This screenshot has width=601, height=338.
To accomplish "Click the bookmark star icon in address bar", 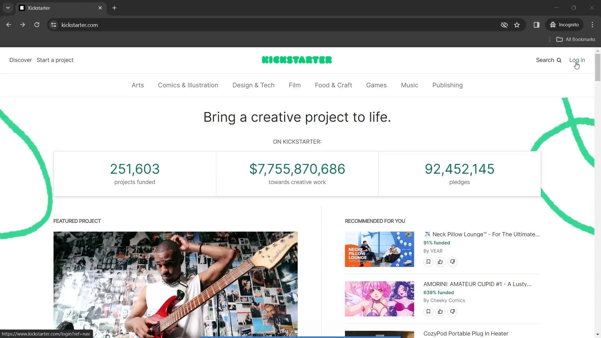I will [517, 25].
